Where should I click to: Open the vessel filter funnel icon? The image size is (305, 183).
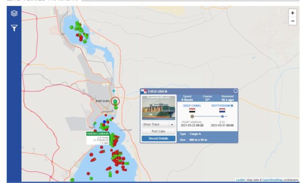[14, 28]
